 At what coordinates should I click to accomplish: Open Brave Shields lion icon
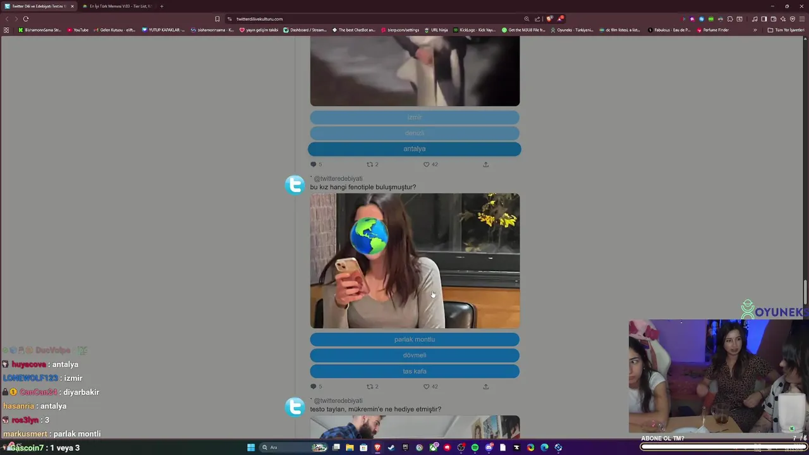(x=549, y=19)
